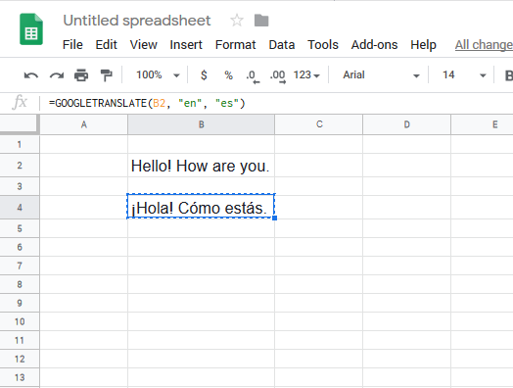Select row 13 header
This screenshot has width=513, height=388.
(20, 377)
